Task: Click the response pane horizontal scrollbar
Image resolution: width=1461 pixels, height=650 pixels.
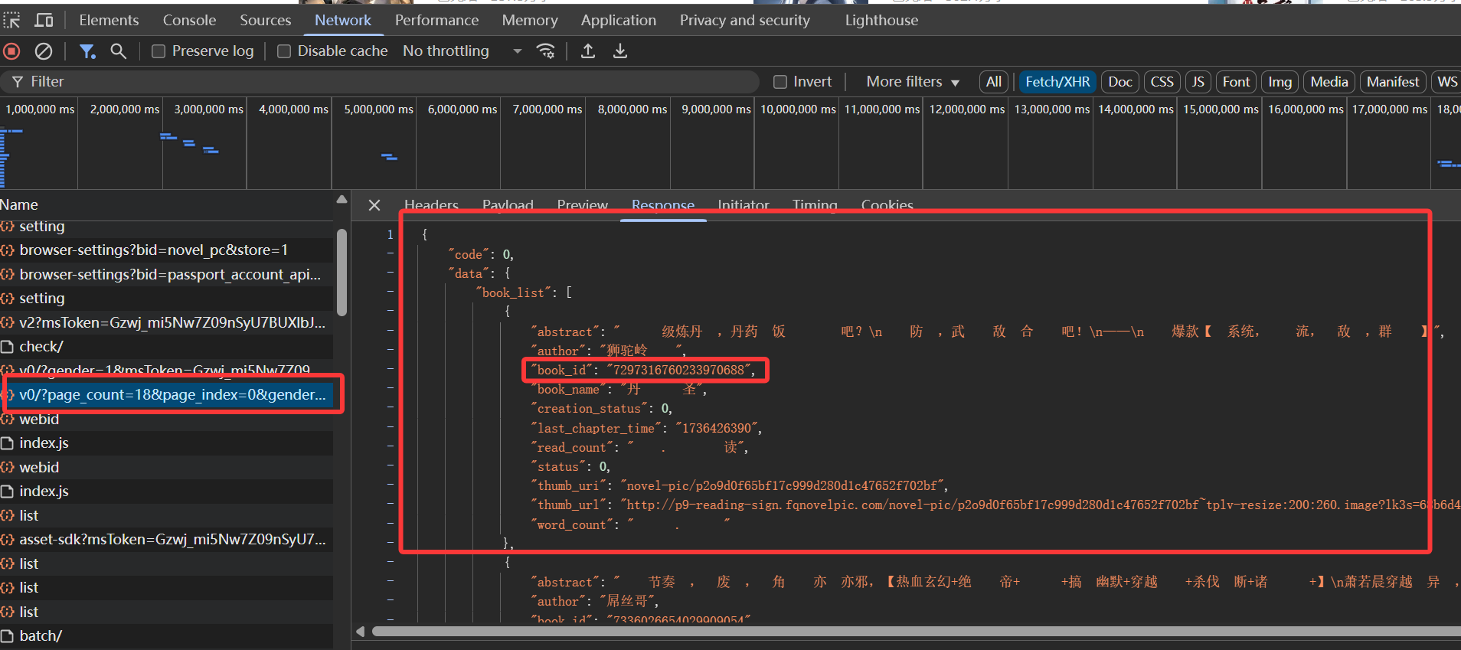Action: point(916,632)
